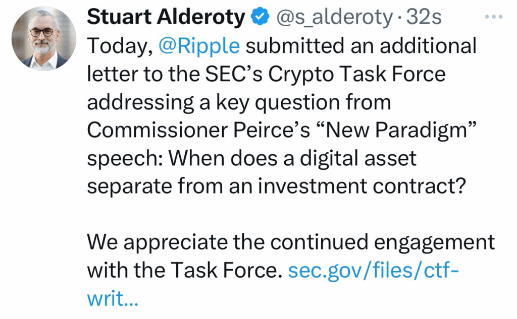Select the 'addressing a key question from' line
Image resolution: width=517 pixels, height=319 pixels.
coord(239,103)
